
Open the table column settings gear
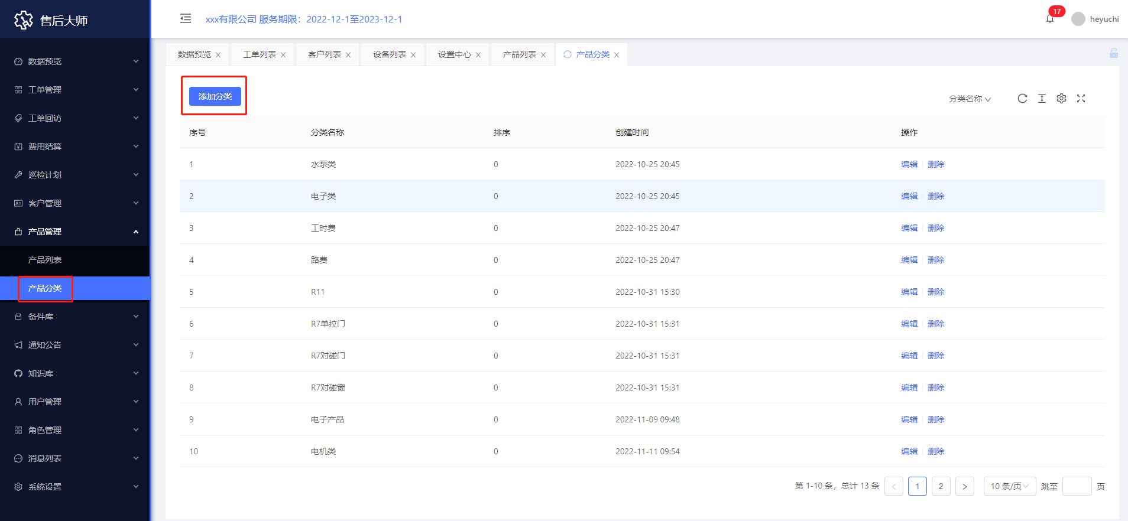coord(1061,99)
